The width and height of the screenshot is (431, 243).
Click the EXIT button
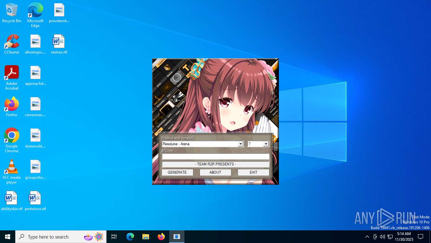click(x=253, y=172)
